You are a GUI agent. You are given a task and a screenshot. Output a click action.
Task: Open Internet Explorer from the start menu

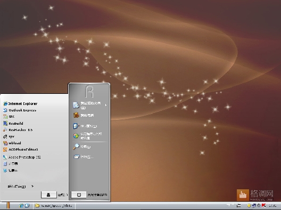click(x=20, y=103)
